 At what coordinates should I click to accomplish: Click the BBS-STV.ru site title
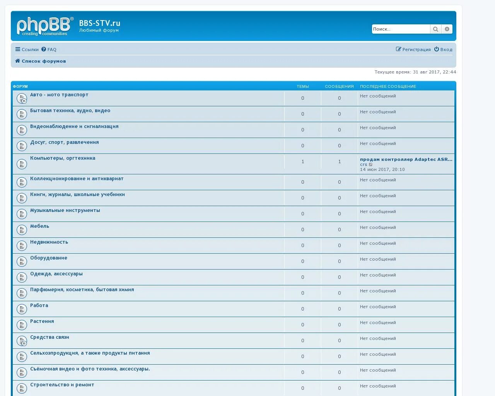(x=100, y=23)
